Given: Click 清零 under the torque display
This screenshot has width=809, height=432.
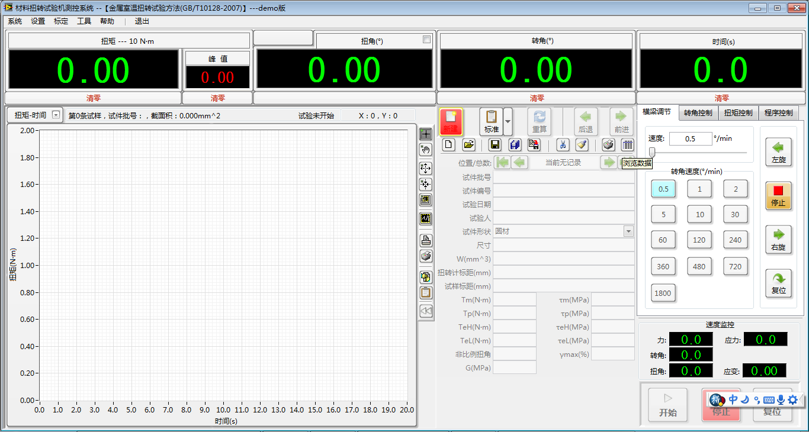Looking at the screenshot, I should pyautogui.click(x=94, y=98).
